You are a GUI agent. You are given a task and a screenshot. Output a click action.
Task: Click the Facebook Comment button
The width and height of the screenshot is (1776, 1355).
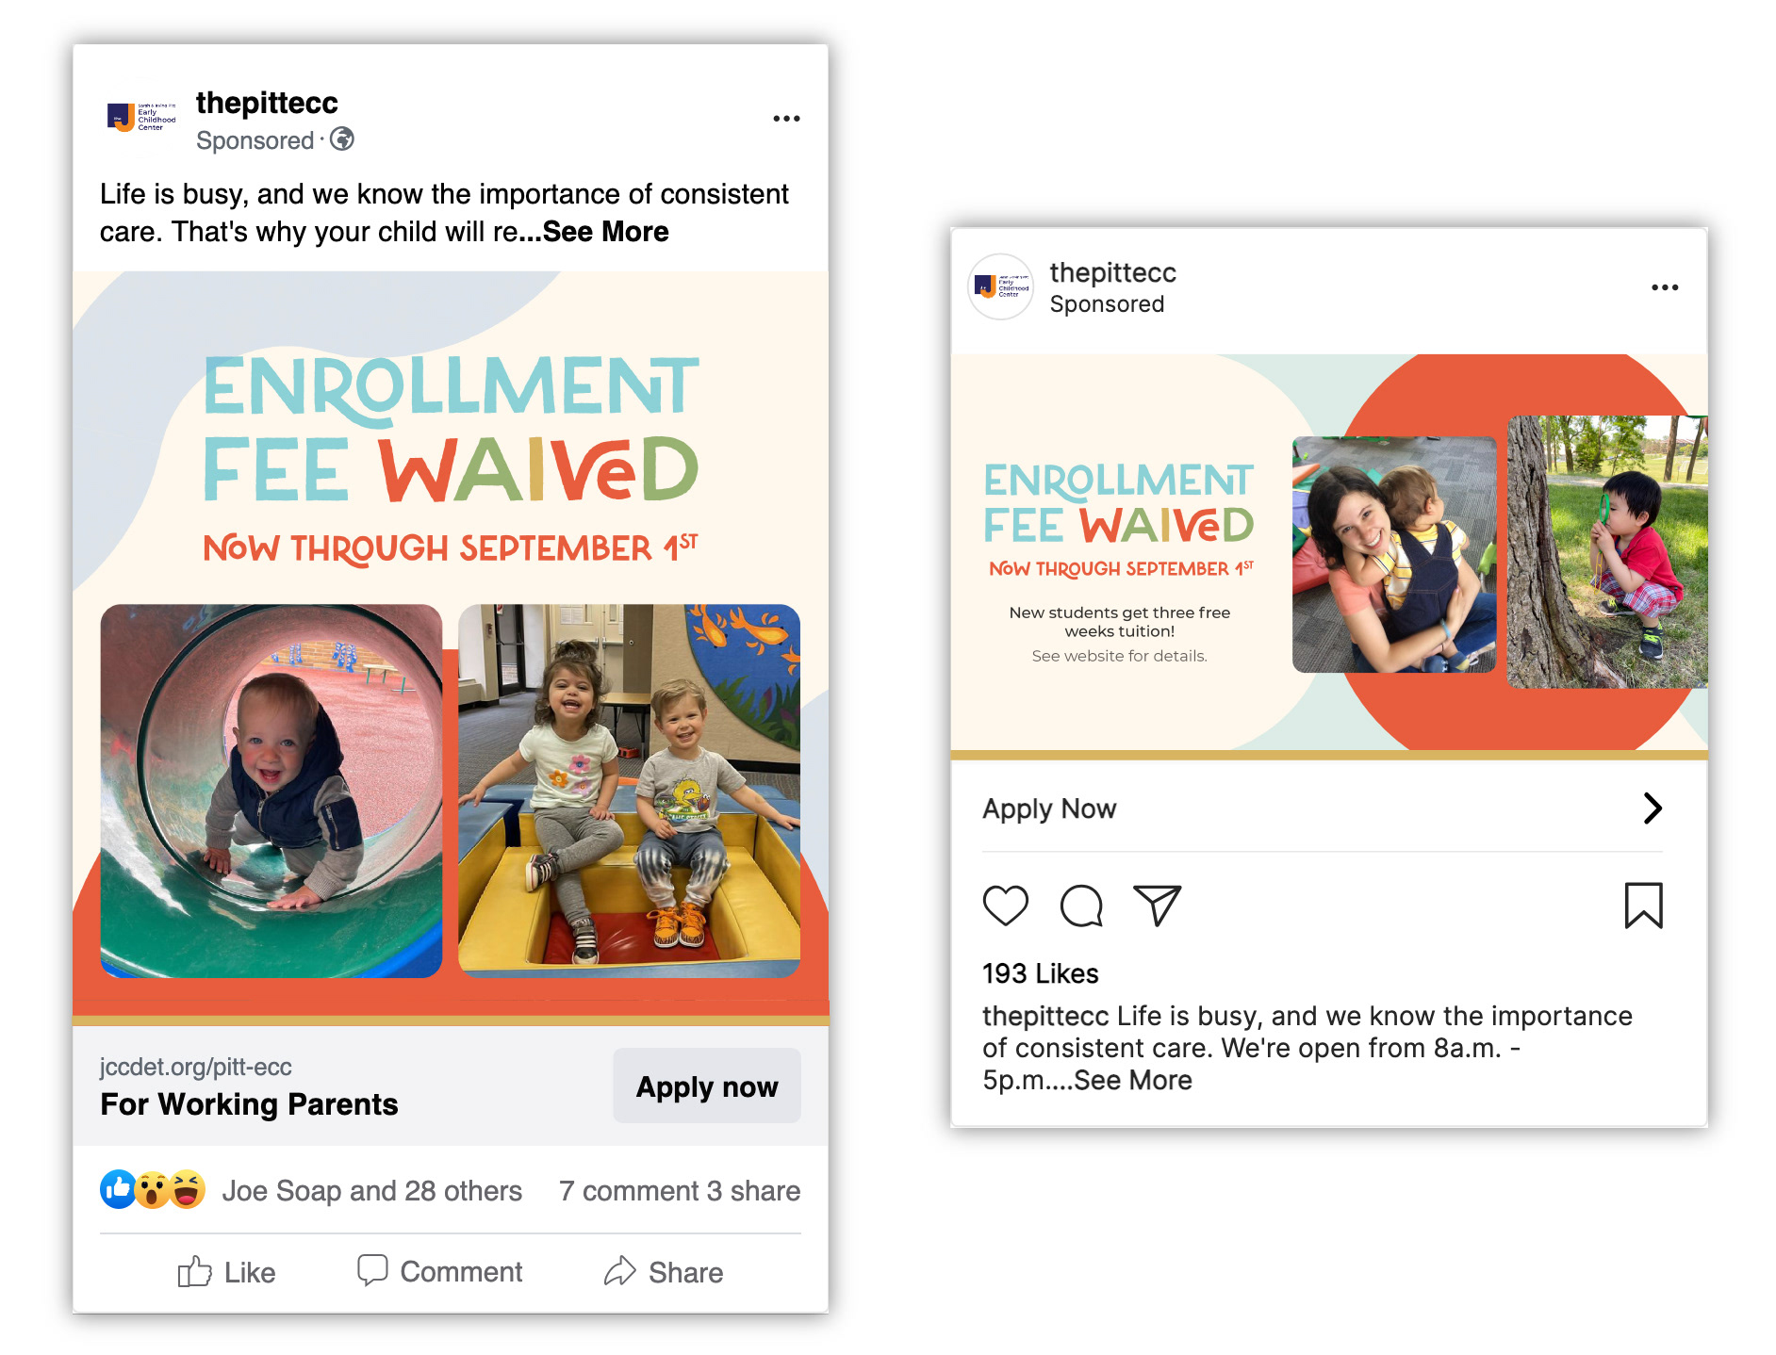tap(439, 1271)
